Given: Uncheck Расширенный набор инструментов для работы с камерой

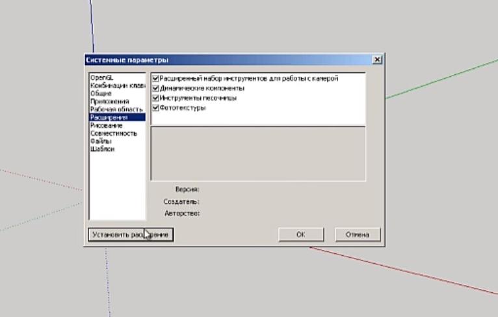Looking at the screenshot, I should pyautogui.click(x=155, y=79).
